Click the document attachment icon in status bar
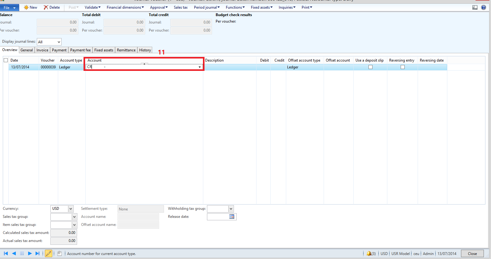 tap(59, 253)
